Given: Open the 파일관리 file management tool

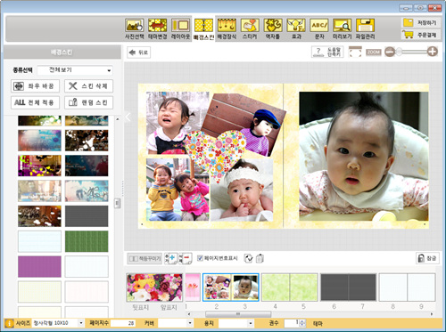Looking at the screenshot, I should tap(365, 28).
